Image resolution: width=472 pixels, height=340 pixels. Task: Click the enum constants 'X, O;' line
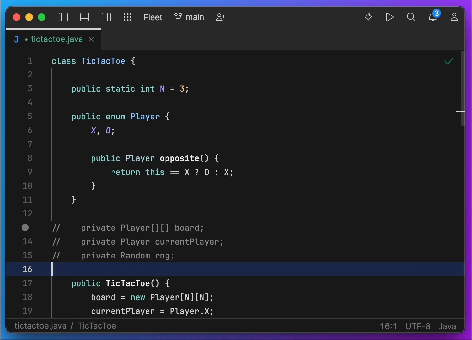pos(103,131)
